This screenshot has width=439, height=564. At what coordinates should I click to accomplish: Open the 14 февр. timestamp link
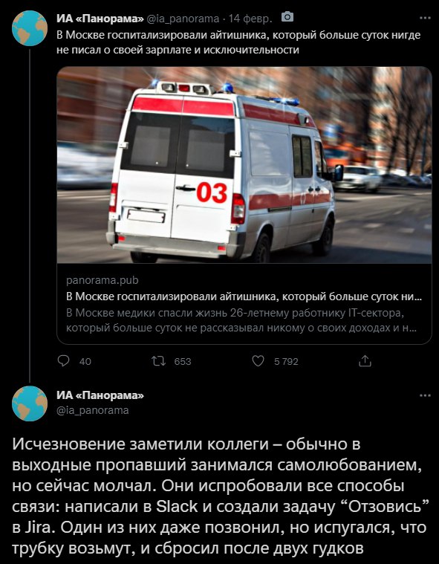point(250,18)
